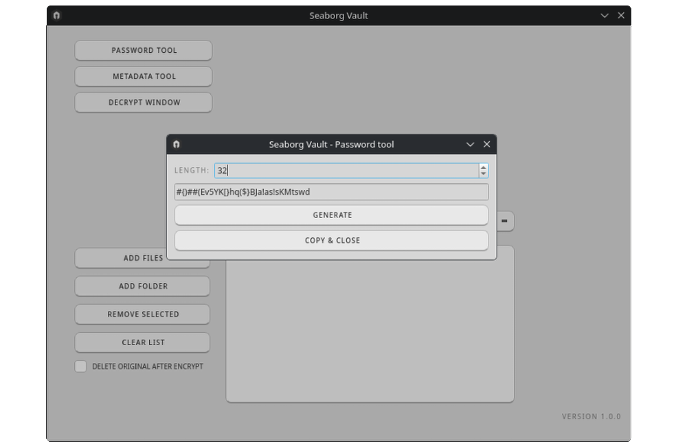Minimize the Seaborg Vault main window
The width and height of the screenshot is (687, 446).
[605, 15]
